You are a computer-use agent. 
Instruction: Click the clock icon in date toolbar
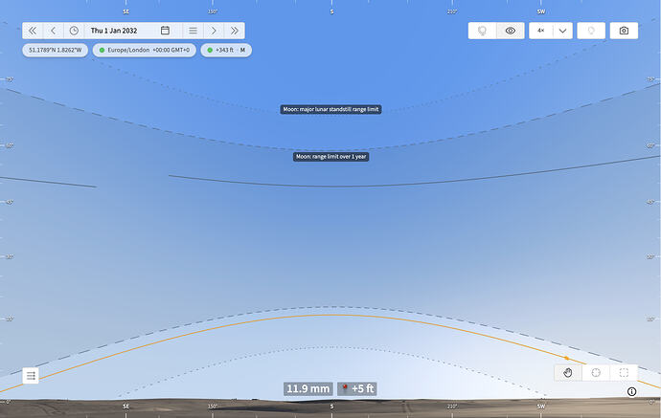coord(74,31)
